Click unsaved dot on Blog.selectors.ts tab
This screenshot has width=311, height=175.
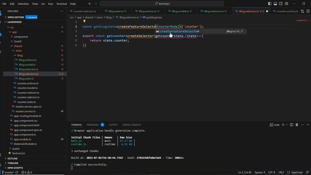[267, 11]
